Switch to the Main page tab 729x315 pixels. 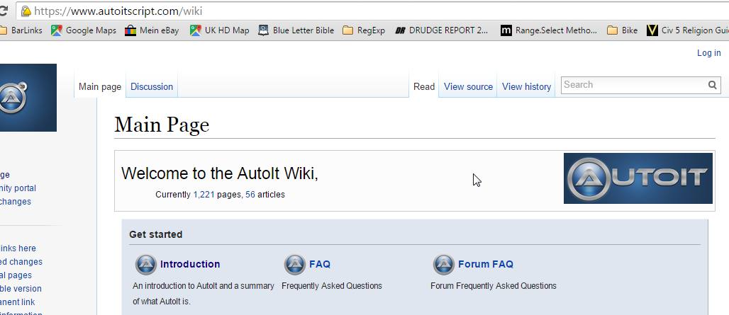100,87
